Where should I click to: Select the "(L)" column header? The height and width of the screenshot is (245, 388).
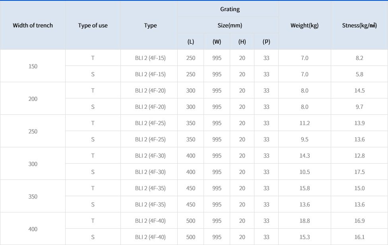coord(191,42)
